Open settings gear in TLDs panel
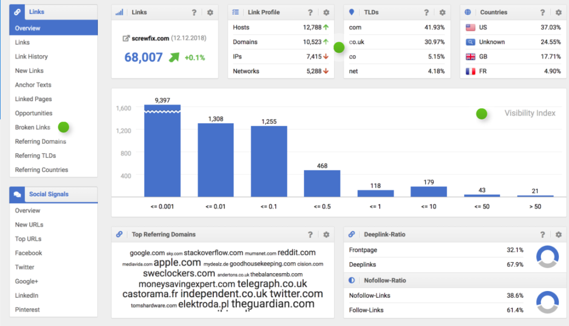The image size is (569, 326). 442,12
